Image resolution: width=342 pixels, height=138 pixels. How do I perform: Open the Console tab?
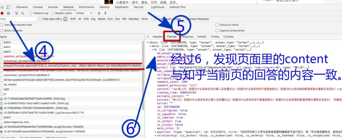(38, 7)
